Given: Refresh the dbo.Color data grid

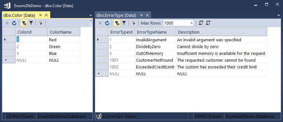Looking at the screenshot, I should pyautogui.click(x=14, y=23).
